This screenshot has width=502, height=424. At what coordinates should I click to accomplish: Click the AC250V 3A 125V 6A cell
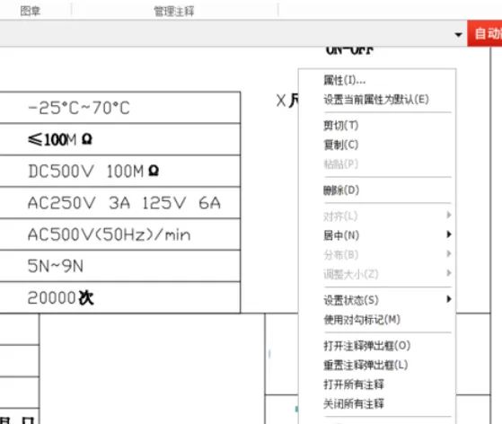[x=119, y=203]
